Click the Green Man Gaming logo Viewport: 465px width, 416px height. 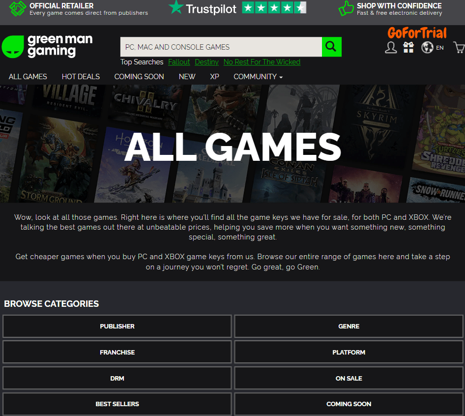pyautogui.click(x=47, y=46)
